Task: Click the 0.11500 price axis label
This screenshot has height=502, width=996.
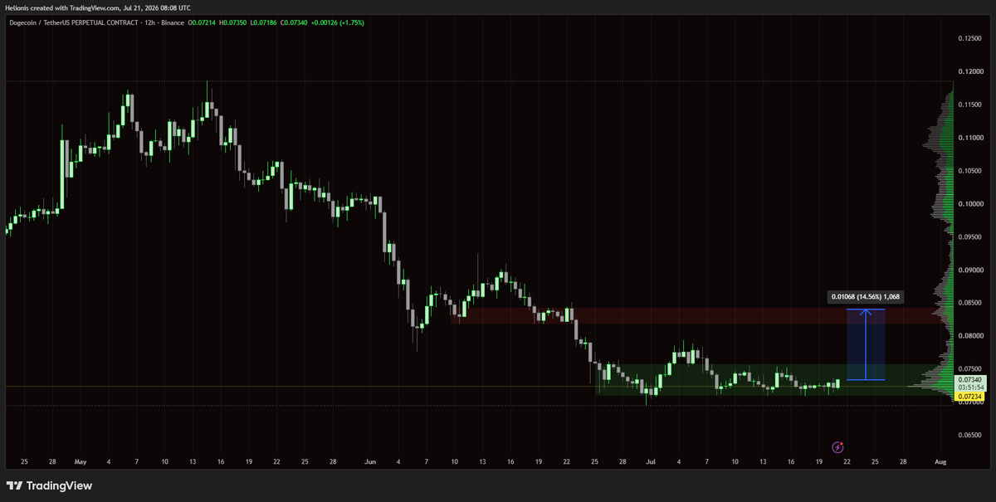Action: (x=970, y=105)
